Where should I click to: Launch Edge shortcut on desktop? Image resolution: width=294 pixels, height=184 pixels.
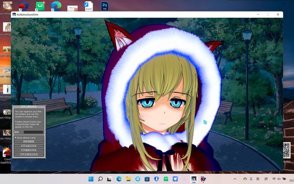coord(56,6)
